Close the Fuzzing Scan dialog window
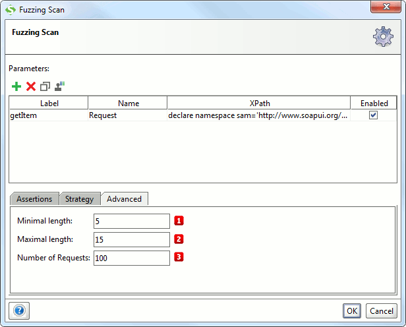The image size is (406, 327). click(x=386, y=7)
